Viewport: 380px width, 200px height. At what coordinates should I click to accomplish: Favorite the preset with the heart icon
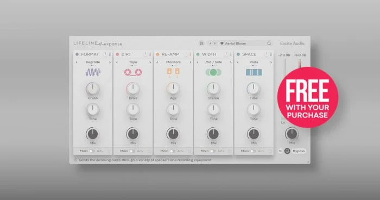click(x=221, y=43)
